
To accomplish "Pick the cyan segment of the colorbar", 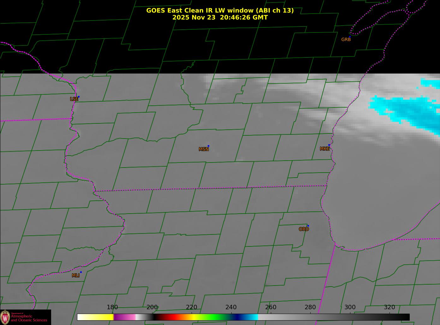I will point(251,317).
